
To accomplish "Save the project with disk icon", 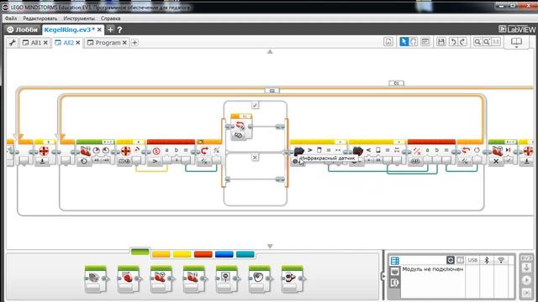I will (440, 42).
